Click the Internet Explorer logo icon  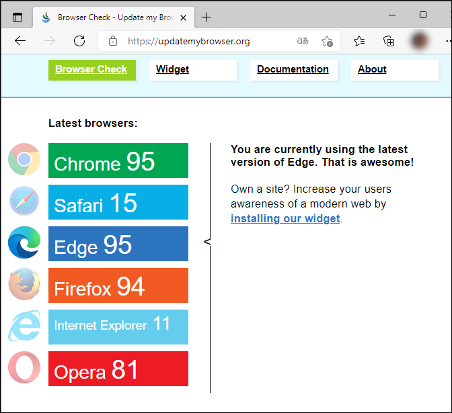point(24,326)
